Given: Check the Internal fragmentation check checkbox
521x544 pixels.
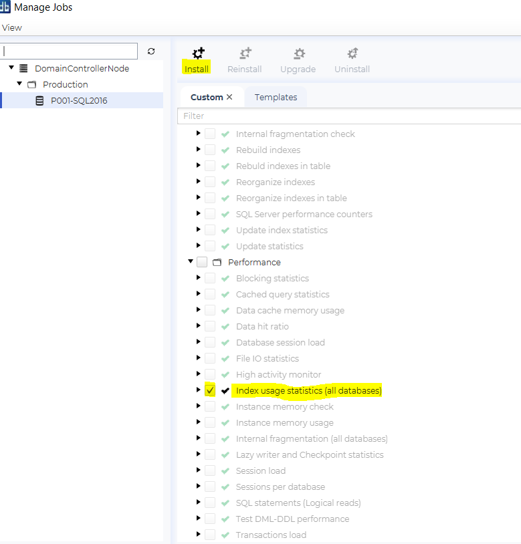Looking at the screenshot, I should pyautogui.click(x=210, y=134).
